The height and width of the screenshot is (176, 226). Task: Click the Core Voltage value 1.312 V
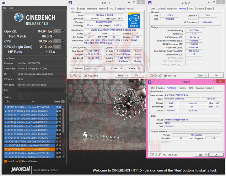coord(117,25)
